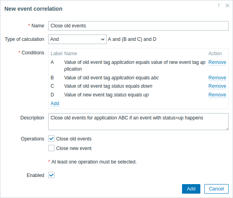233x198 pixels.
Task: Click the Close new event label
Action: pos(74,148)
